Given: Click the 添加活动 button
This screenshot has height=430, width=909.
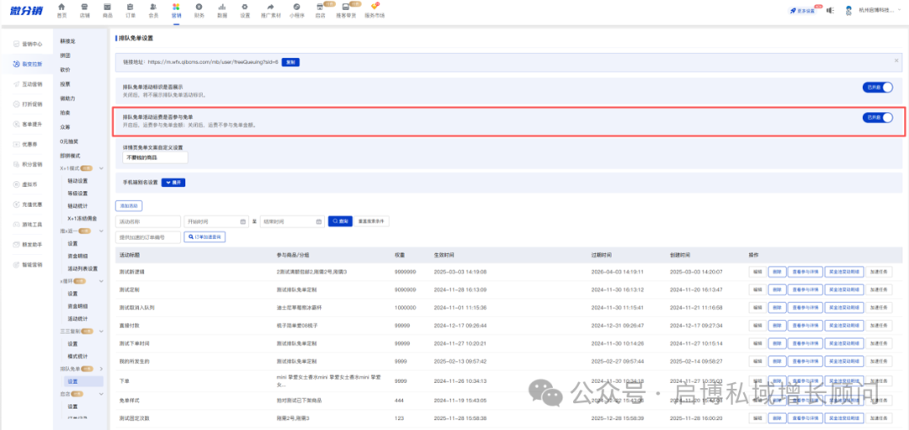Looking at the screenshot, I should pos(129,205).
